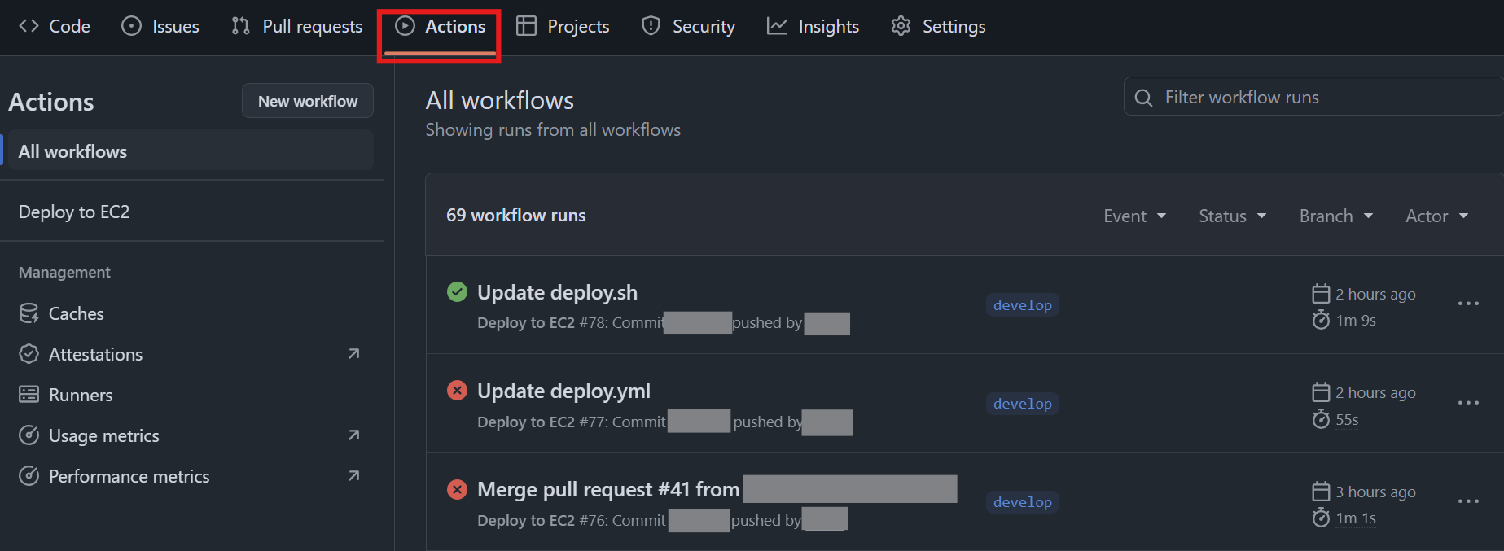Click the search magnifier icon
Screen dimensions: 1504x551
(x=1143, y=98)
